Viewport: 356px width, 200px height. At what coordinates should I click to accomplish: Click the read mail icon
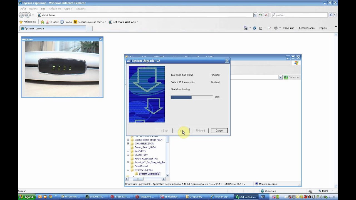[x=269, y=28]
